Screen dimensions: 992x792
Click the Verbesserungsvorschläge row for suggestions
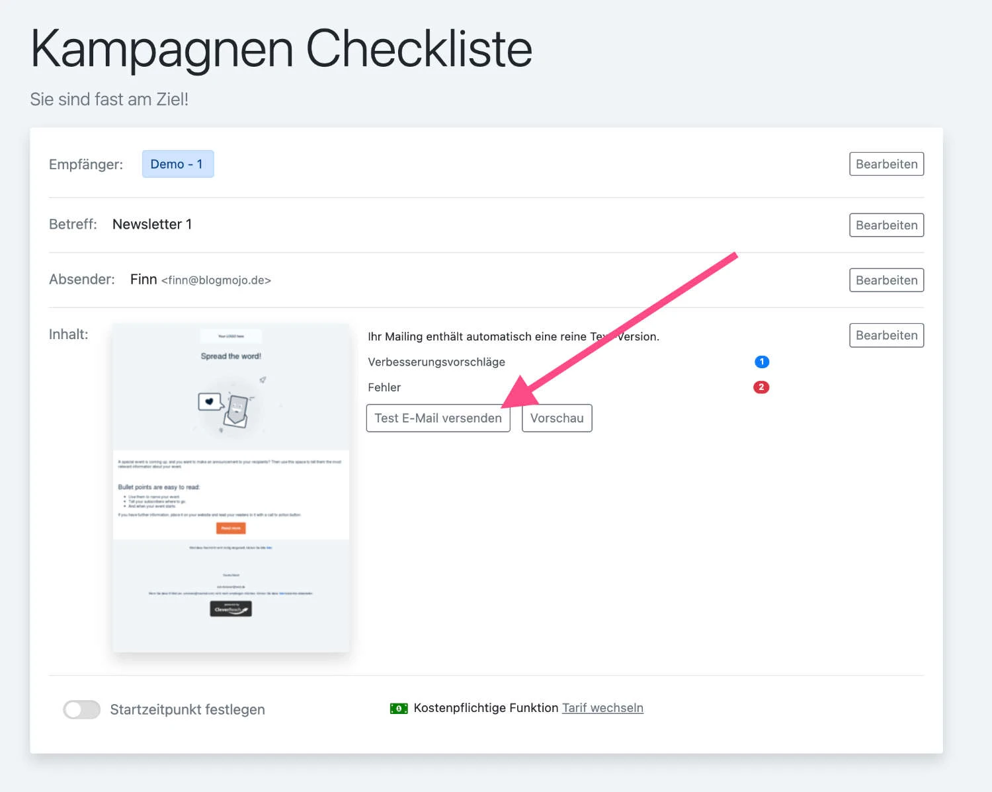pos(436,362)
